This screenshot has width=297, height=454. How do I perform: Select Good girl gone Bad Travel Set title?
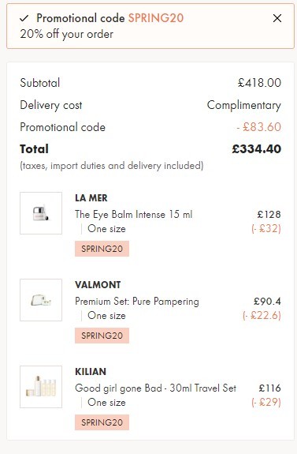[156, 388]
